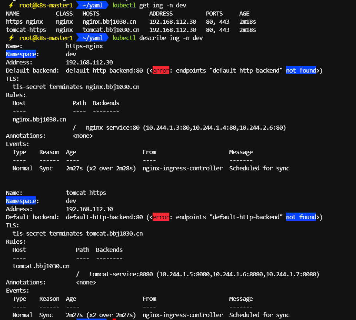The height and width of the screenshot is (320, 356).
Task: Click the Rules host entry 'tomcat.bbj1030.cn'
Action: [41, 266]
